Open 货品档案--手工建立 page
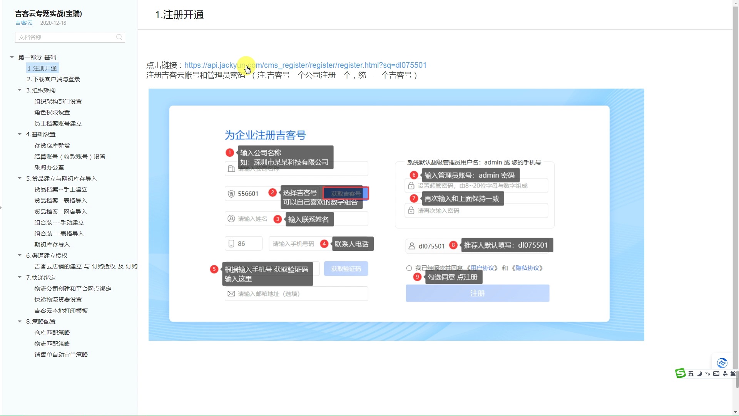This screenshot has height=416, width=739. pos(61,189)
